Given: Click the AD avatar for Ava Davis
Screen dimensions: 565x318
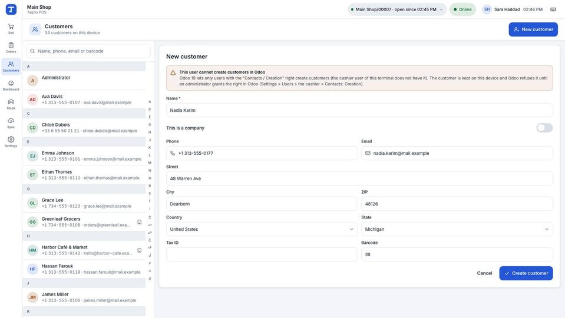Looking at the screenshot, I should (33, 100).
